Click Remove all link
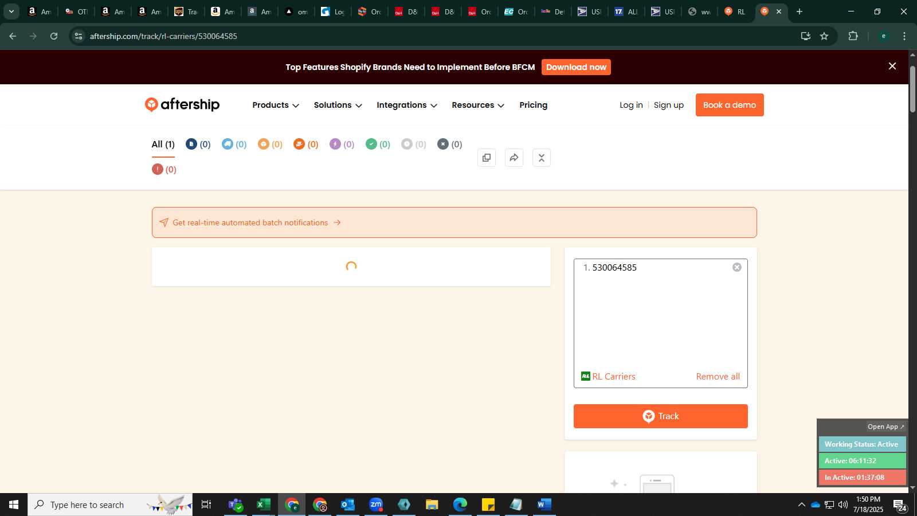This screenshot has width=917, height=516. pyautogui.click(x=718, y=377)
